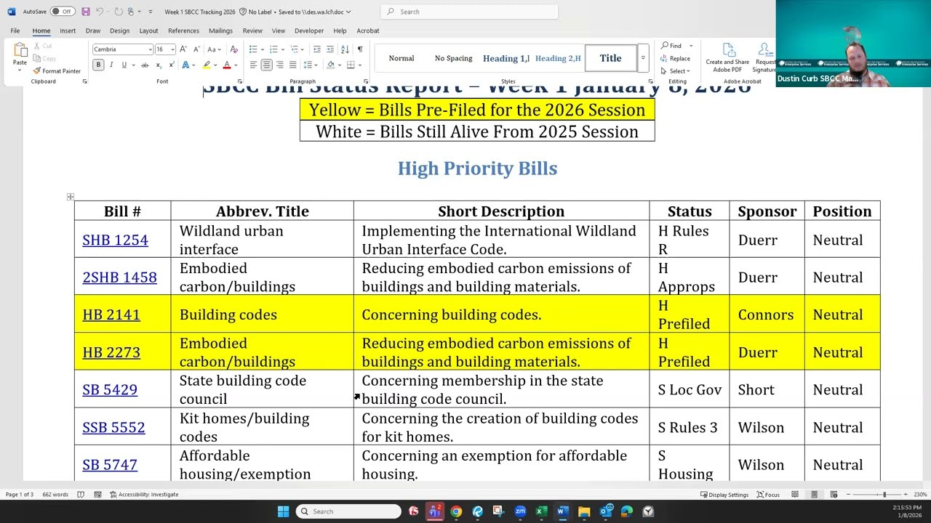The image size is (931, 523).
Task: Toggle Subscript formatting
Action: click(x=158, y=65)
